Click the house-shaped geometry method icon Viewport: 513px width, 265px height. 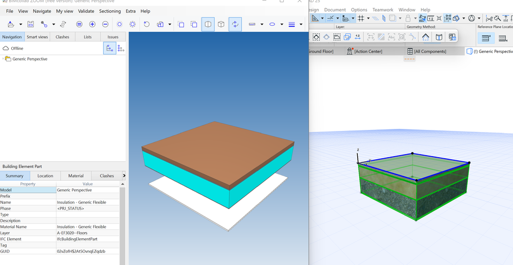[426, 37]
